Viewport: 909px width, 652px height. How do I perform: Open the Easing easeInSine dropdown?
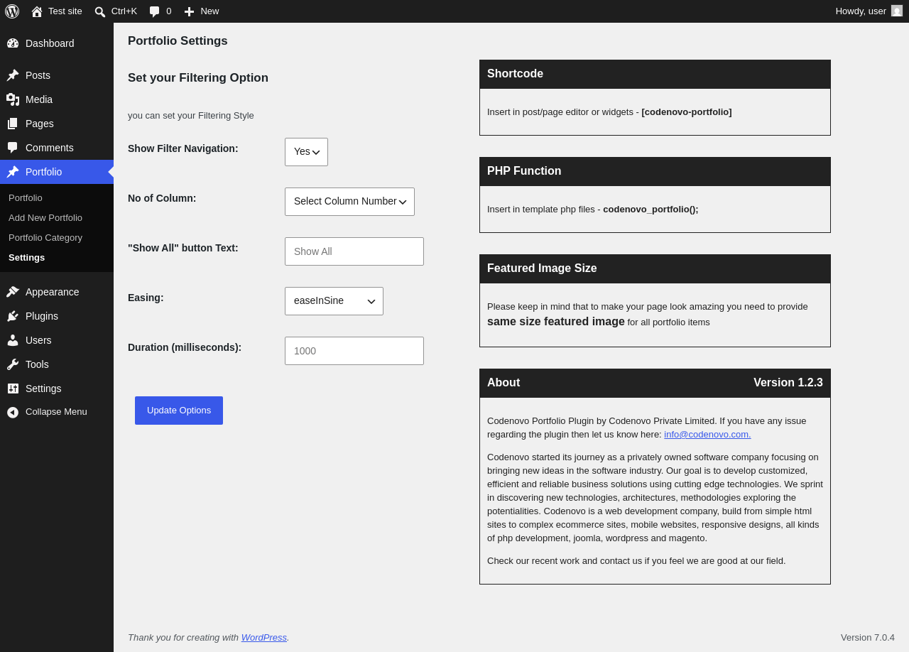[x=334, y=301]
